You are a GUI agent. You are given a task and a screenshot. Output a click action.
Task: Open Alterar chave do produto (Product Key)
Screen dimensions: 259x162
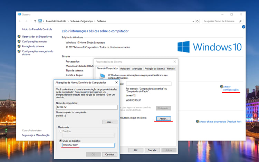point(220,122)
